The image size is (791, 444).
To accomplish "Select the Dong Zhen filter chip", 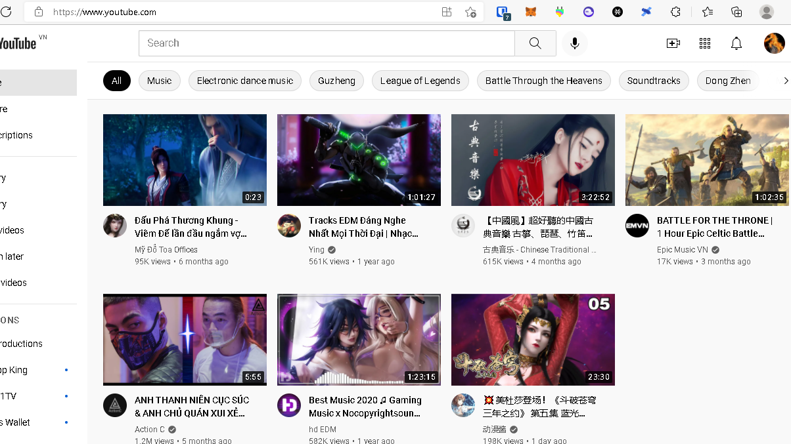I will [x=728, y=81].
